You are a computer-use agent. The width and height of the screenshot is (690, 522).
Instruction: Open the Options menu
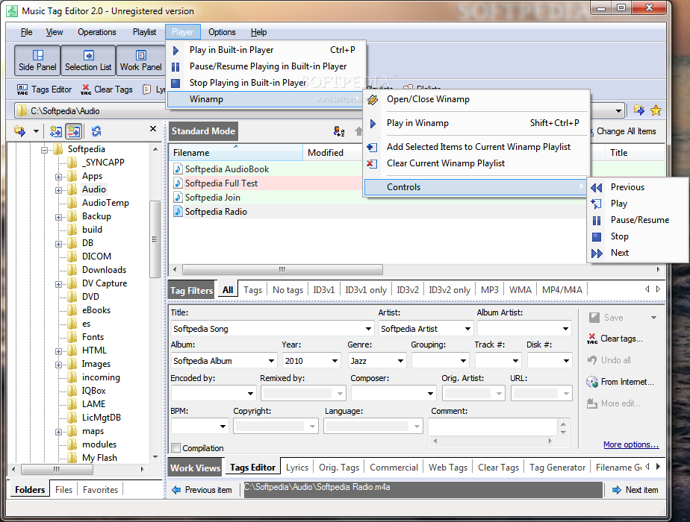(x=222, y=32)
